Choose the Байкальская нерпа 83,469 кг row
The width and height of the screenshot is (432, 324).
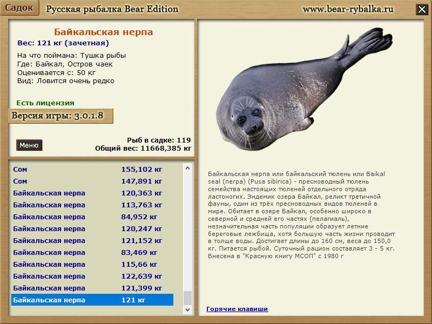[92, 252]
